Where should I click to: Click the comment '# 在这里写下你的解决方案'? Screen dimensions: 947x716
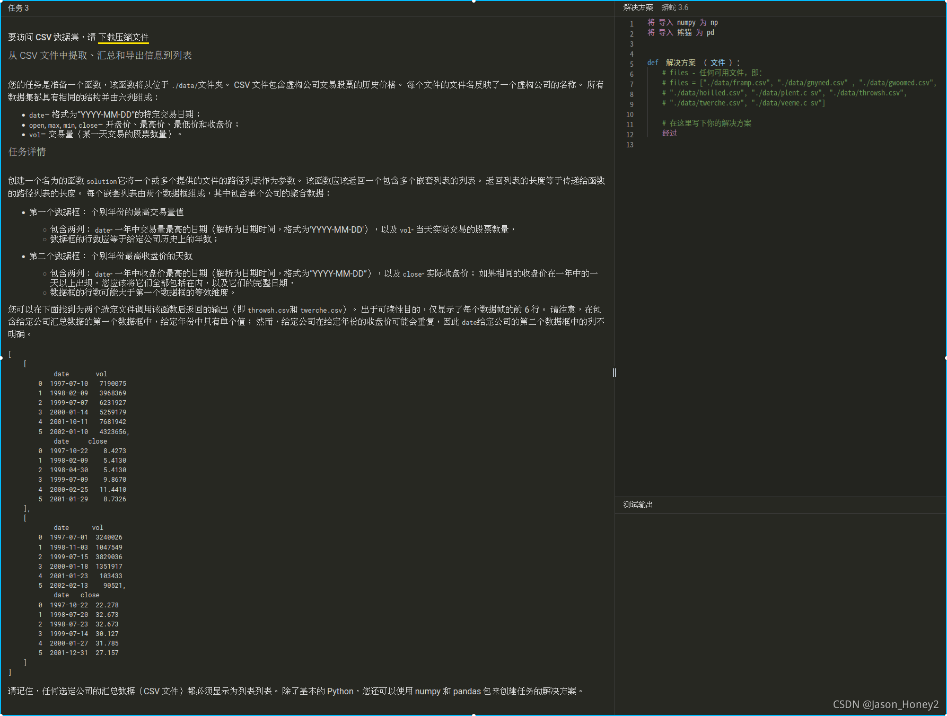click(x=706, y=123)
